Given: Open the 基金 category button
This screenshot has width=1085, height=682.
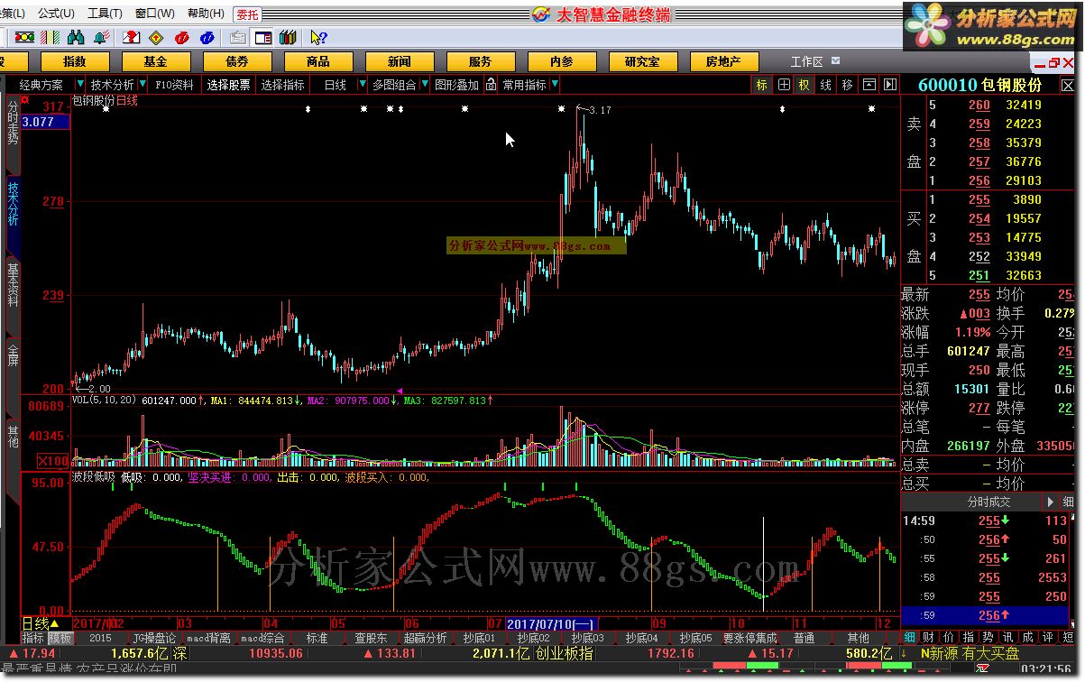Looking at the screenshot, I should point(156,61).
